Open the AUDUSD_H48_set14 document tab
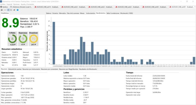The height and width of the screenshot is (105, 196). pos(47,7)
